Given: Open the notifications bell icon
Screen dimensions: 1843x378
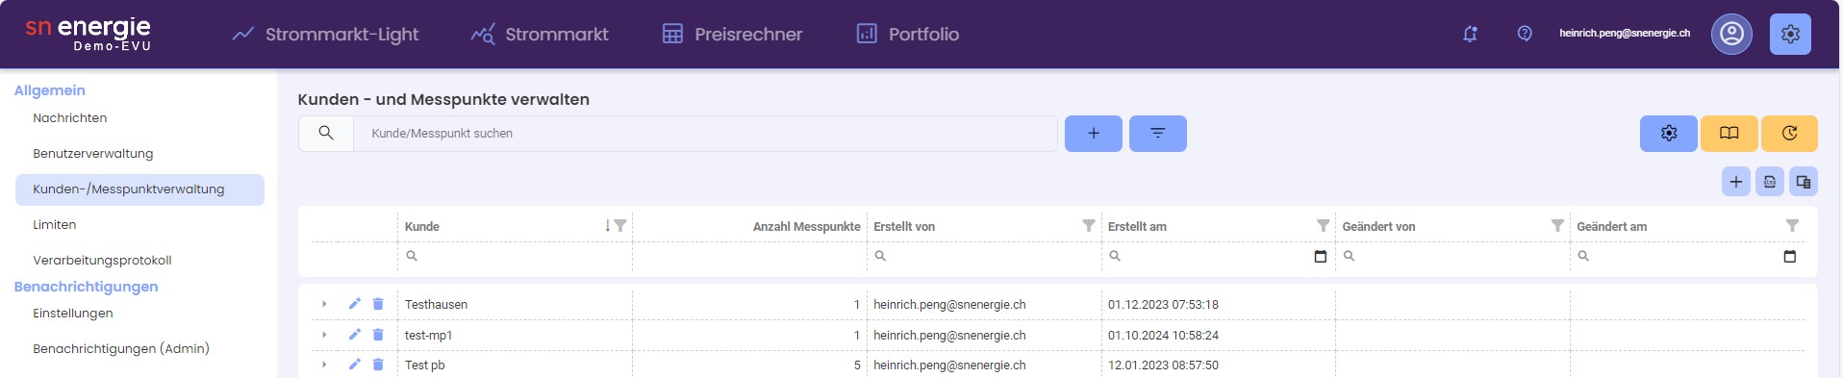Looking at the screenshot, I should pyautogui.click(x=1470, y=34).
